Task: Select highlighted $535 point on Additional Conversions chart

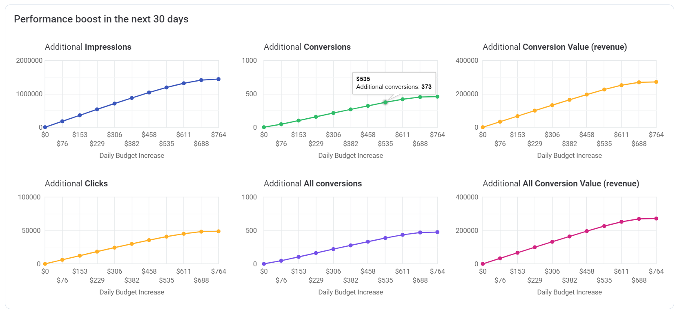Action: [385, 102]
